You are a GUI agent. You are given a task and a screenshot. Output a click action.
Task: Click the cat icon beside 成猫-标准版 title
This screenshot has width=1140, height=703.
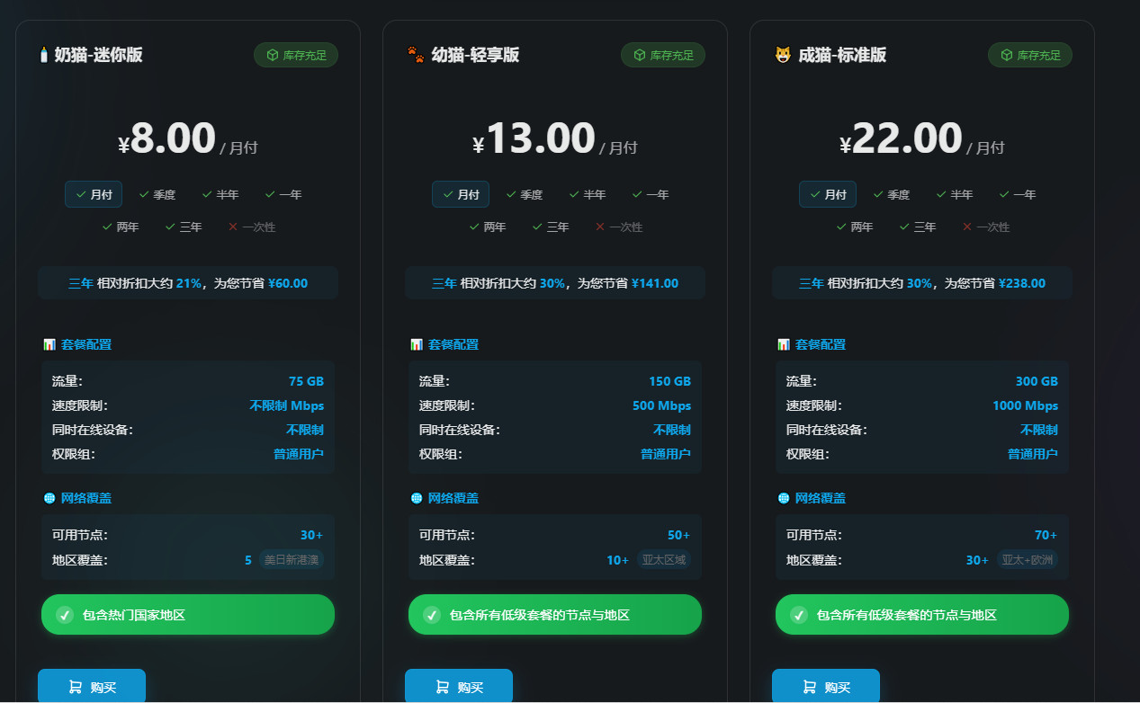coord(782,54)
